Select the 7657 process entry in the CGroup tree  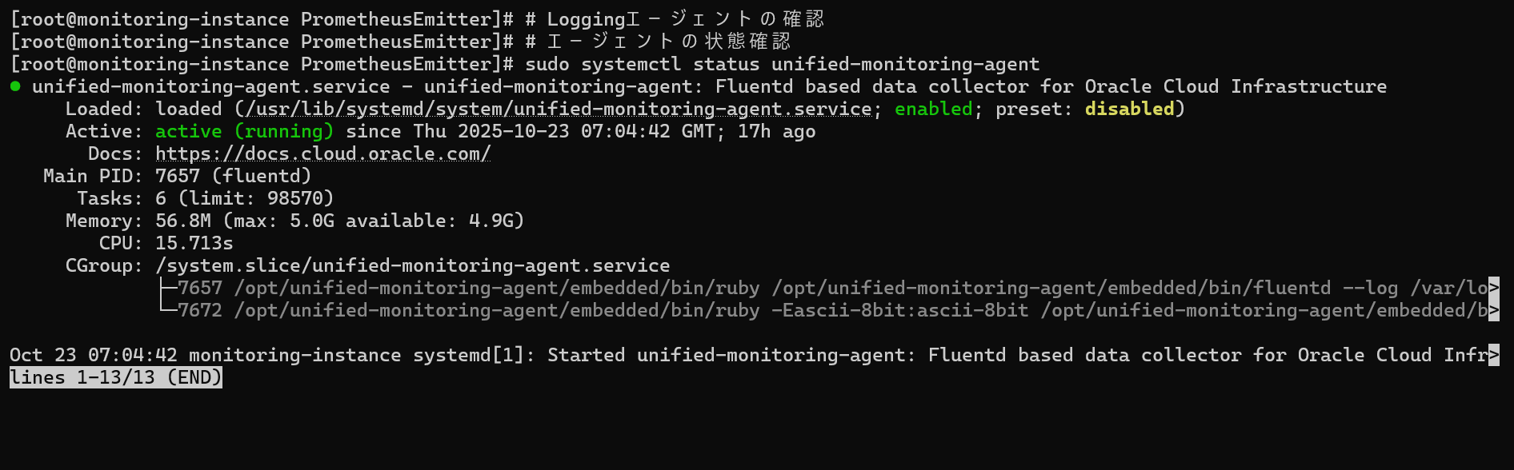(200, 288)
